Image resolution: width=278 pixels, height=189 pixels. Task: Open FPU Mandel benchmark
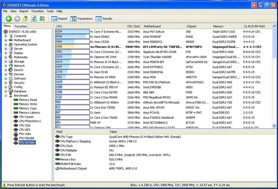(x=26, y=138)
